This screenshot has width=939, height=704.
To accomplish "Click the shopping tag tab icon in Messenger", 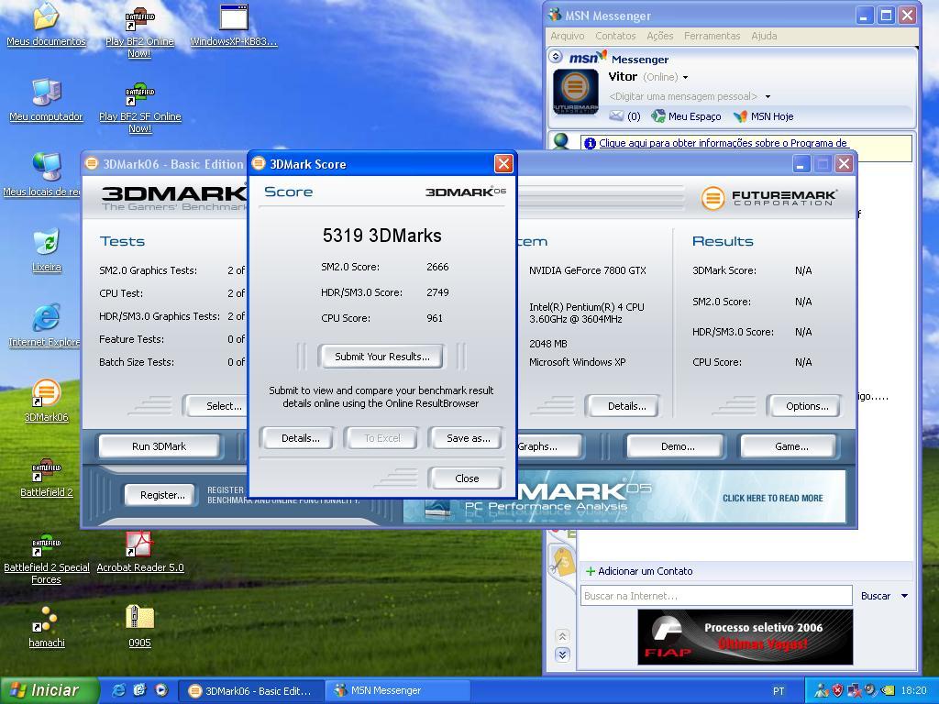I will click(562, 563).
